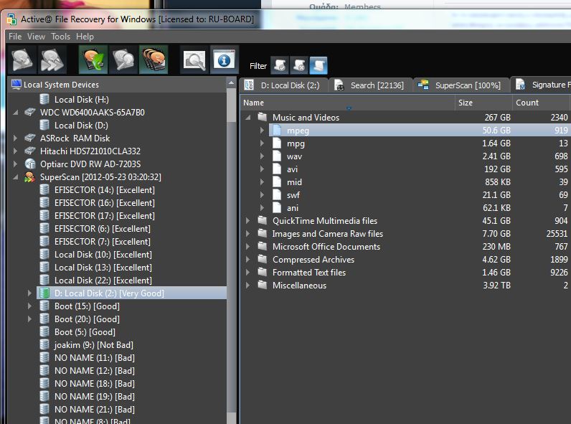Toggle the first filter icon with checkmark
This screenshot has width=571, height=424.
coord(280,65)
